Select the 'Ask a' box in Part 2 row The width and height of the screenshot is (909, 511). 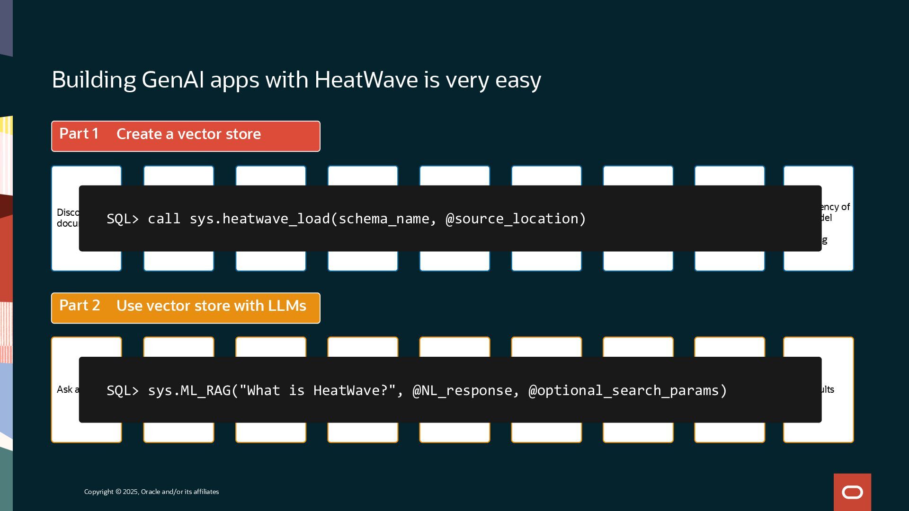click(x=65, y=389)
